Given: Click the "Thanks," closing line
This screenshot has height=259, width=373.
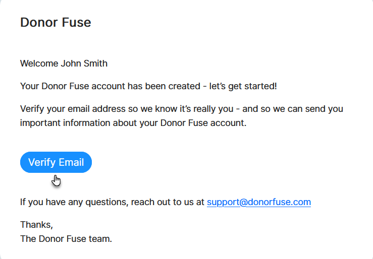Looking at the screenshot, I should (x=36, y=225).
